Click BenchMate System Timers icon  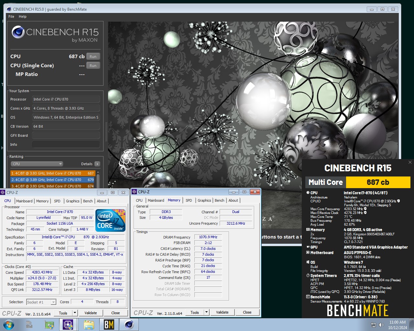[308, 276]
